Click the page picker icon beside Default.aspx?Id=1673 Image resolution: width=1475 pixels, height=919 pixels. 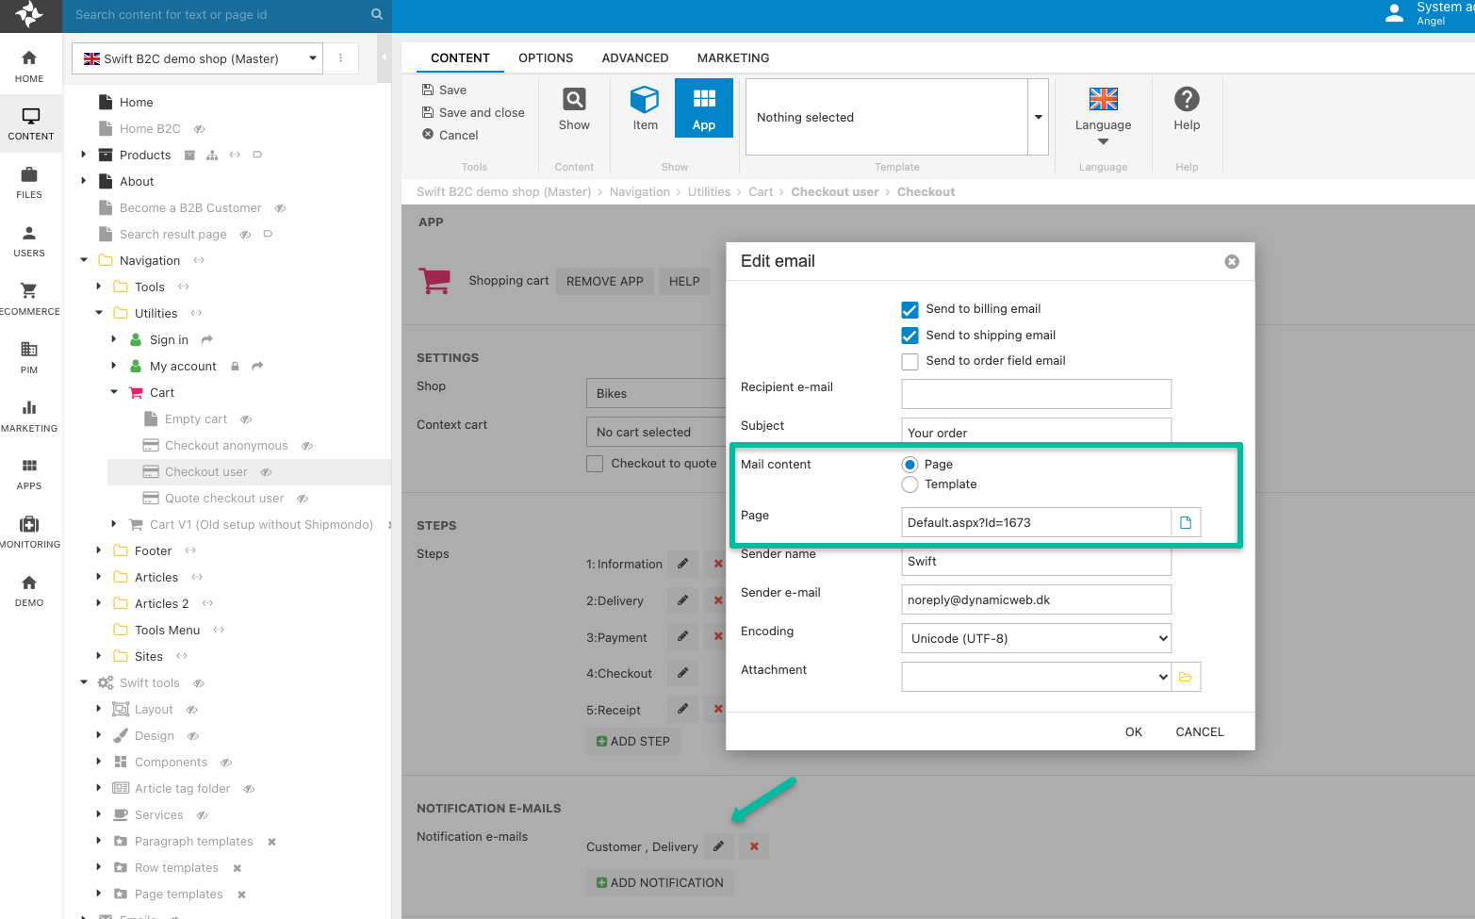(x=1186, y=522)
